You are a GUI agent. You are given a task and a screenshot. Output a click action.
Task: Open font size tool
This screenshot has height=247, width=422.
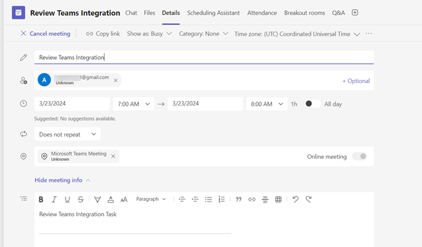[124, 199]
